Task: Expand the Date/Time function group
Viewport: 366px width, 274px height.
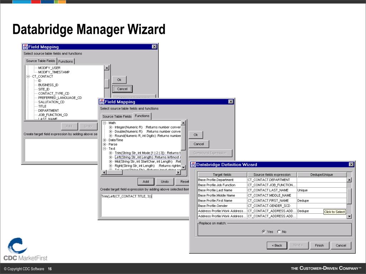Action: click(x=105, y=140)
